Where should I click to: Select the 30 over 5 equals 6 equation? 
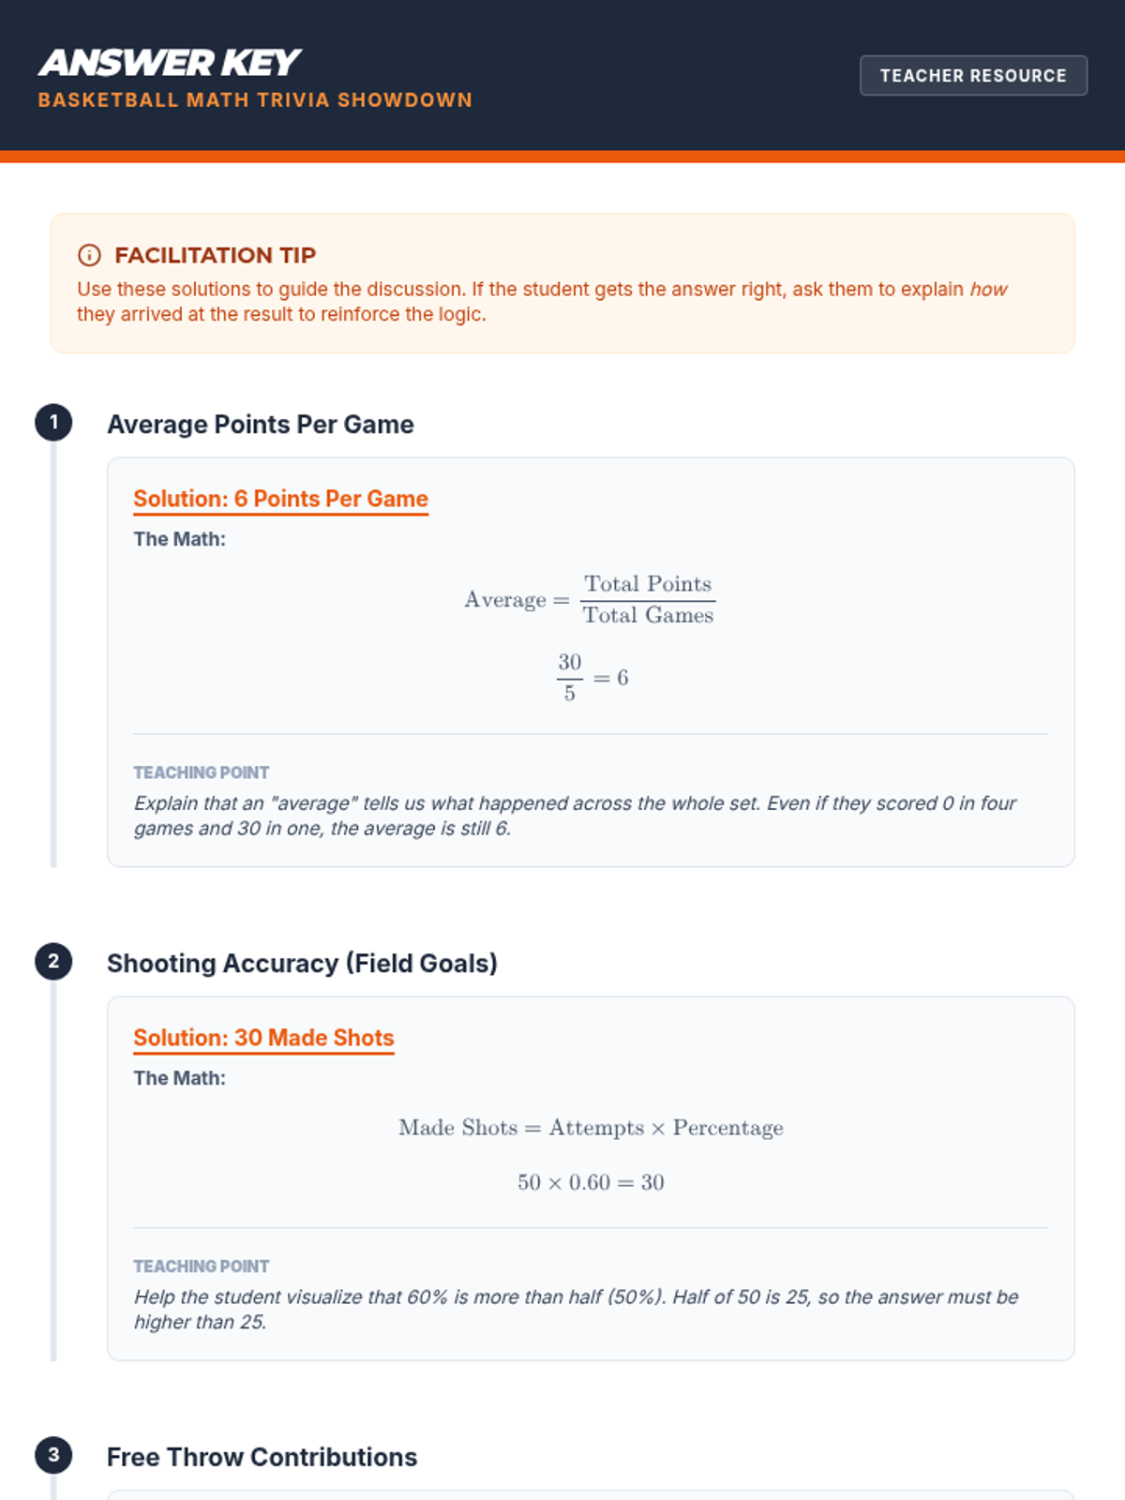592,677
